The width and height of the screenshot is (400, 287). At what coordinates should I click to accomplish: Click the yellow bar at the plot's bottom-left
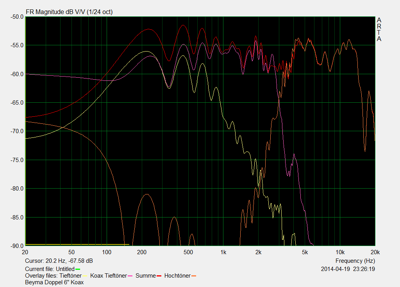(77, 244)
